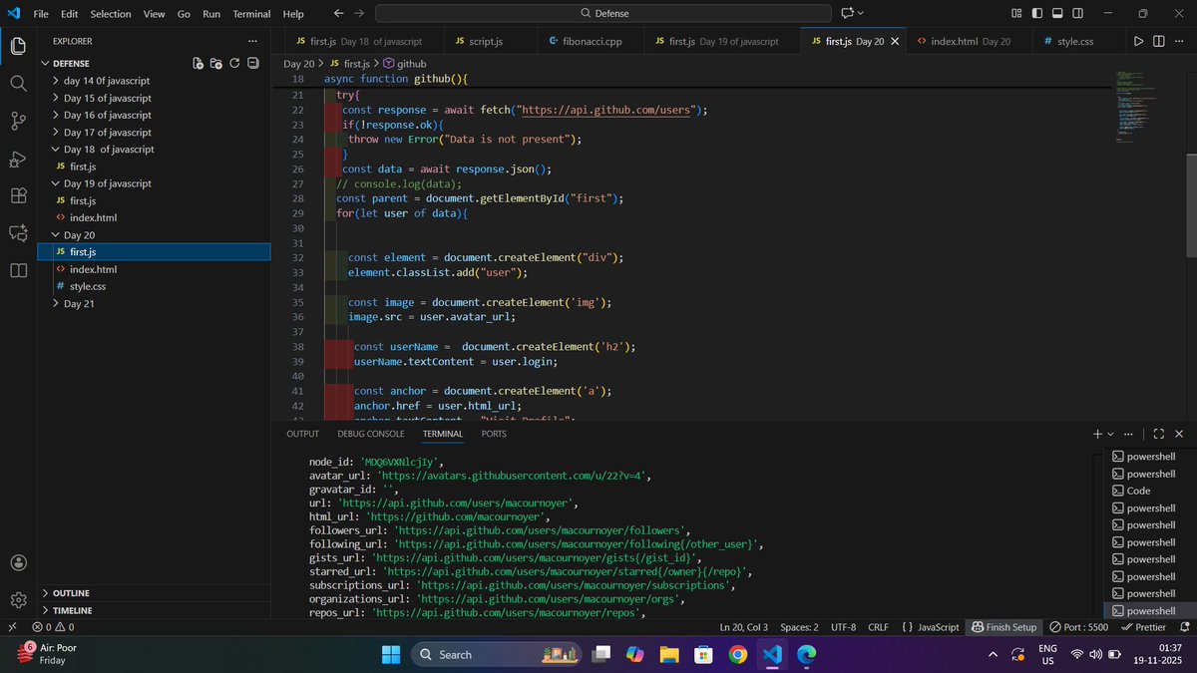Expand the TIMELINE section
Screen dimensions: 1197x673
[154, 610]
